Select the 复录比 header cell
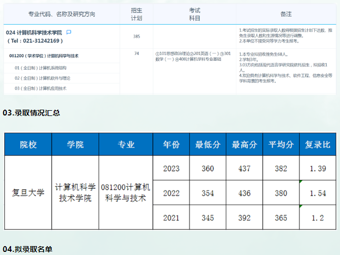Screen dimensions: 340x255 tap(318, 144)
